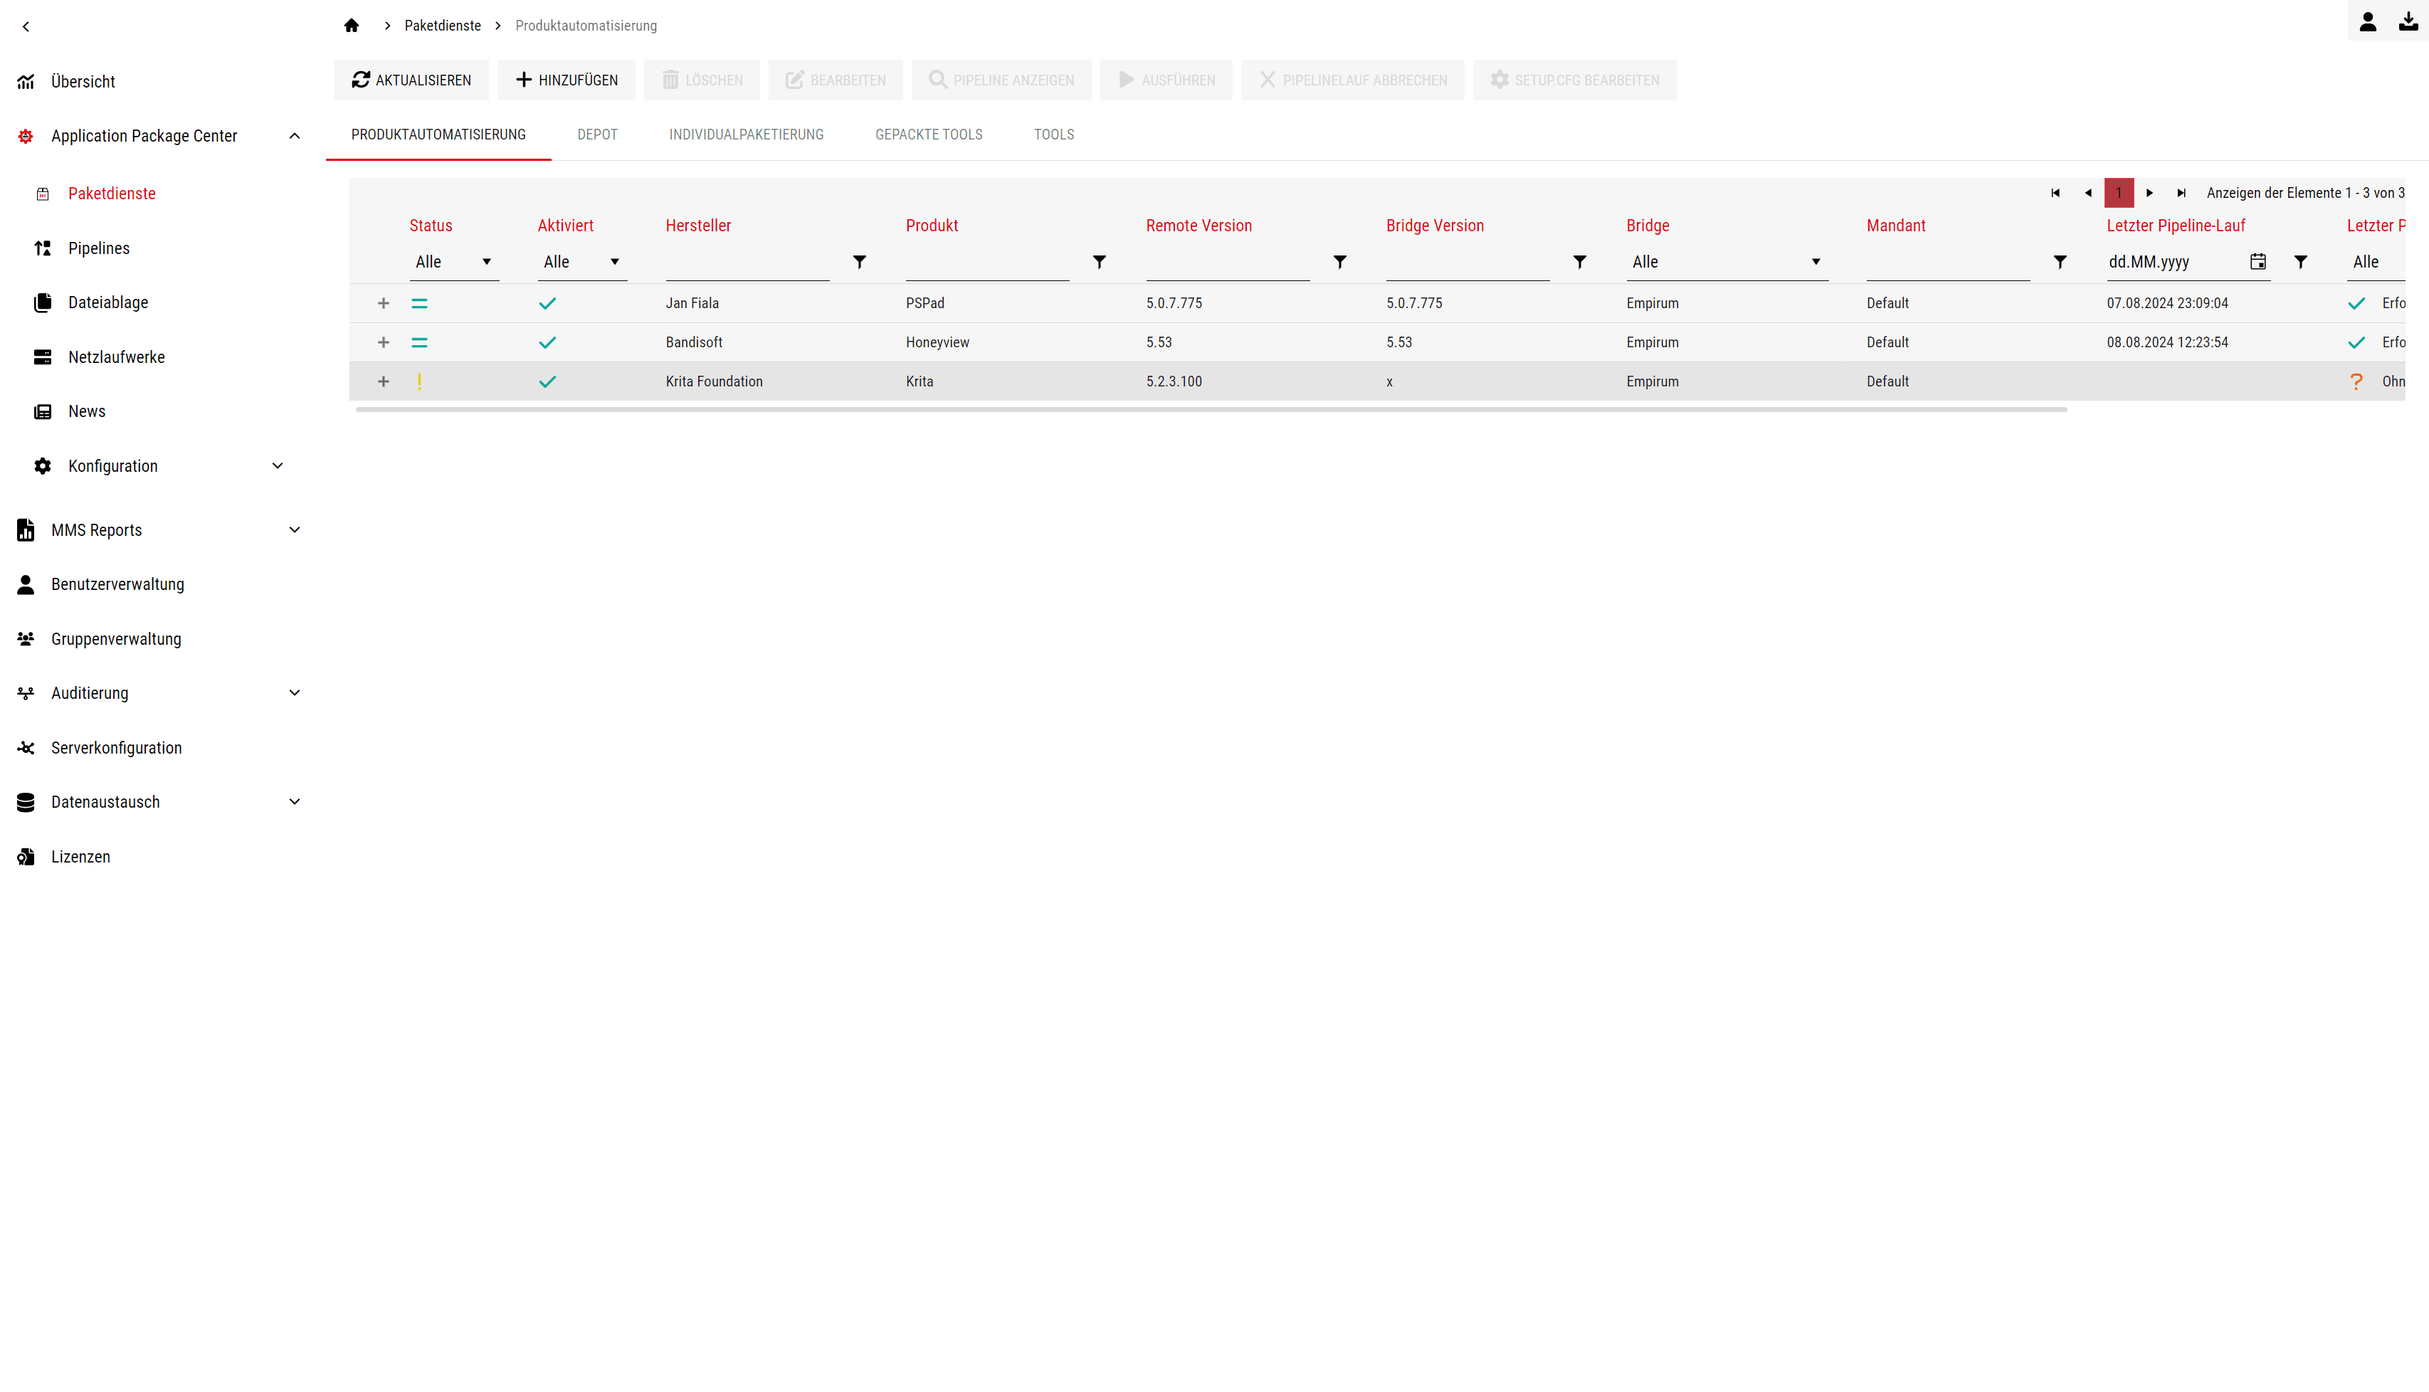Go to last page of results
The height and width of the screenshot is (1392, 2429).
2182,194
